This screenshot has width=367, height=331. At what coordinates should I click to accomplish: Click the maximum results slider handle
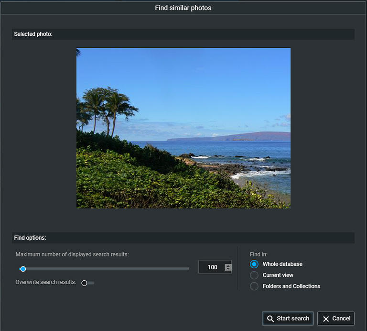pyautogui.click(x=23, y=269)
